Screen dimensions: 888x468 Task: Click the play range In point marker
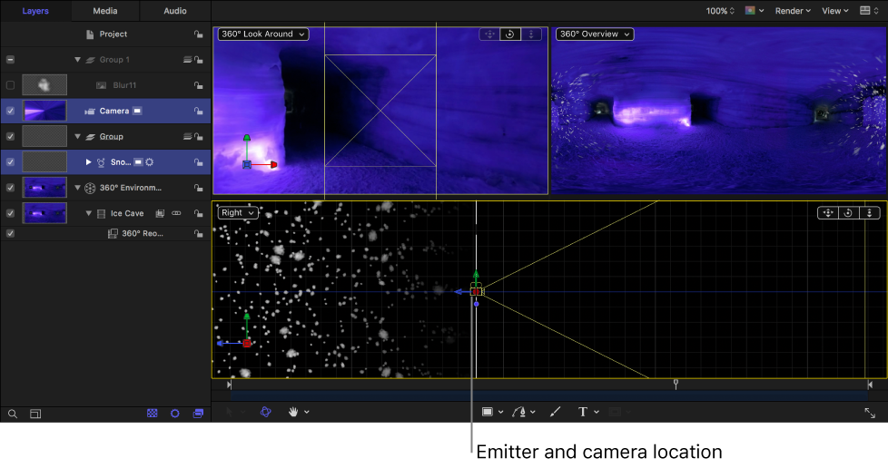pos(229,385)
